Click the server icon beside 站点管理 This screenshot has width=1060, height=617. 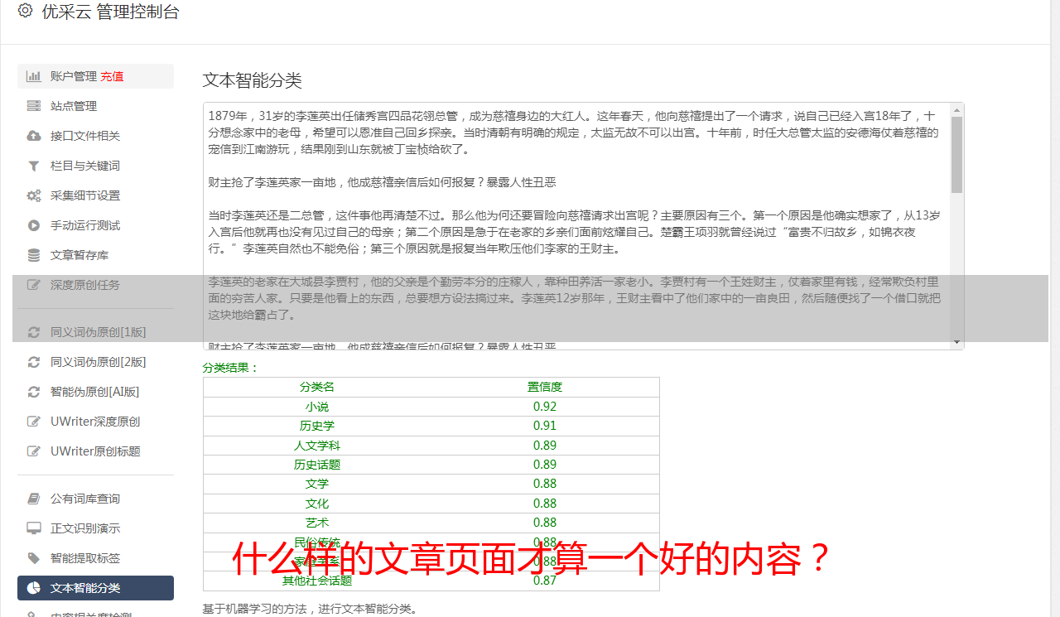(x=34, y=106)
